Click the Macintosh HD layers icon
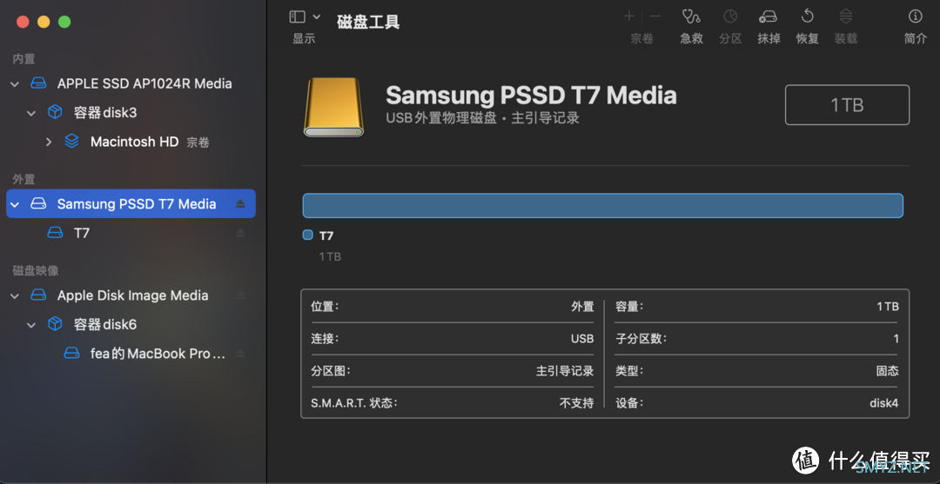940x484 pixels. (x=72, y=142)
